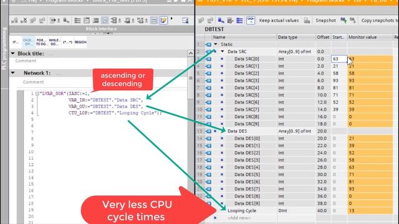399x224 pixels.
Task: Click the comment-out selection icon
Action: [x=95, y=21]
